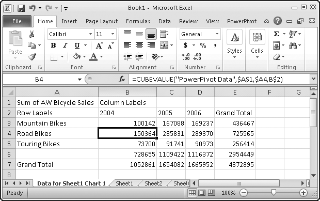Toggle Align Text Right
This screenshot has width=320, height=201.
coord(151,45)
